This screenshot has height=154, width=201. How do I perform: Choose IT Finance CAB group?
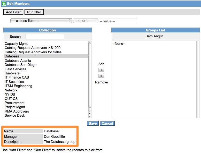pos(17,77)
